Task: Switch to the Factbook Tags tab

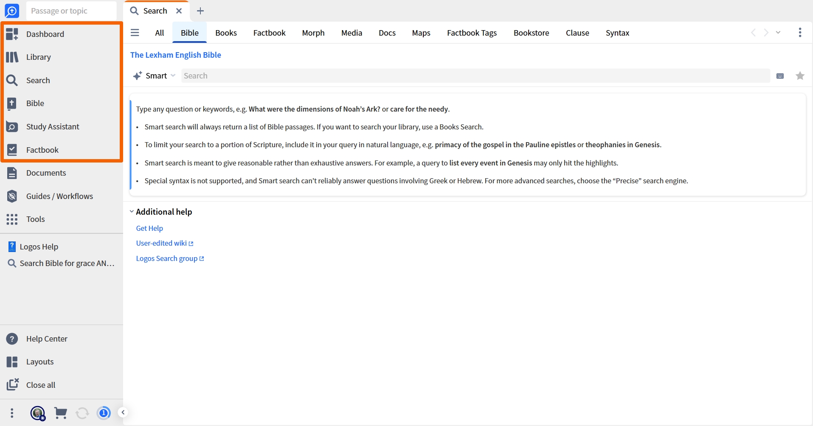Action: [472, 33]
